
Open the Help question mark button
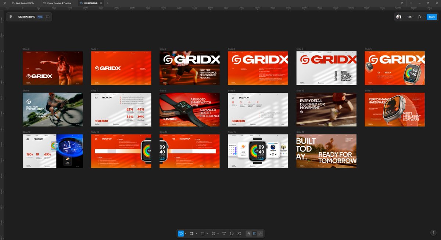[433, 233]
